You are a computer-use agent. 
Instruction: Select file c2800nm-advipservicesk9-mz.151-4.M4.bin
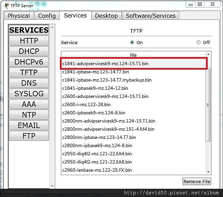134,129
